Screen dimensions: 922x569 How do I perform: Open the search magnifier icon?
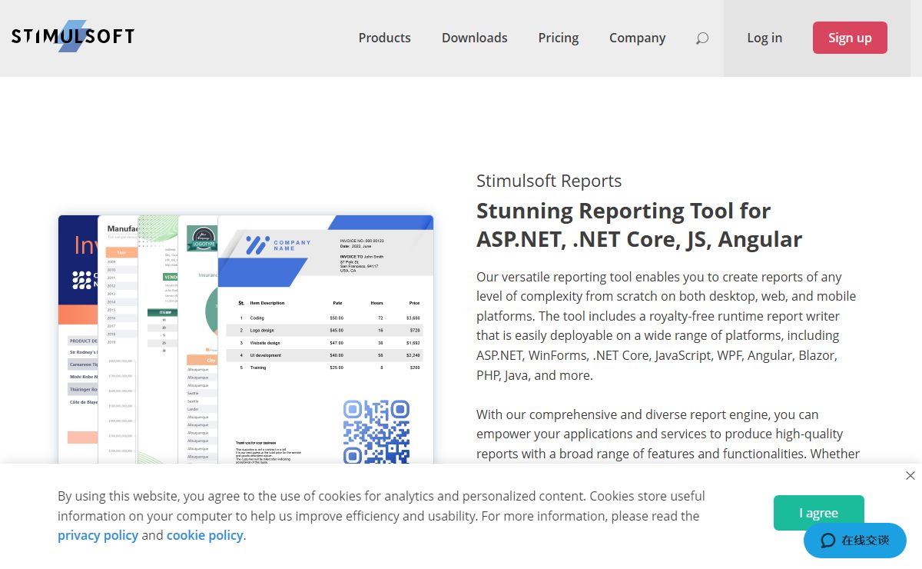click(x=702, y=38)
